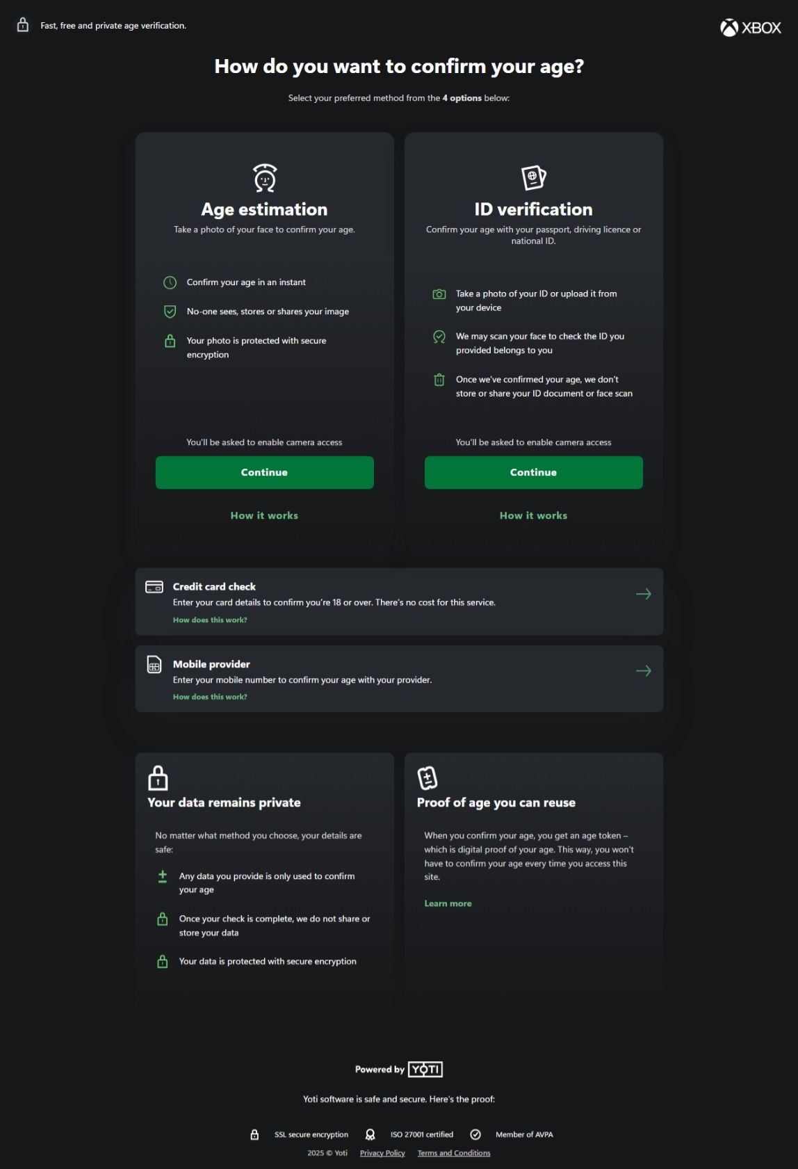This screenshot has width=798, height=1169.
Task: Click How does this work under Mobile provider
Action: tap(210, 697)
